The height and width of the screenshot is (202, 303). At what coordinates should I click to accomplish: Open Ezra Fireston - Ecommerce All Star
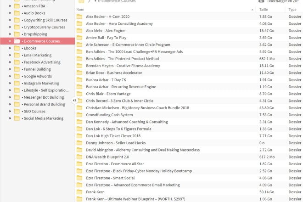115,164
